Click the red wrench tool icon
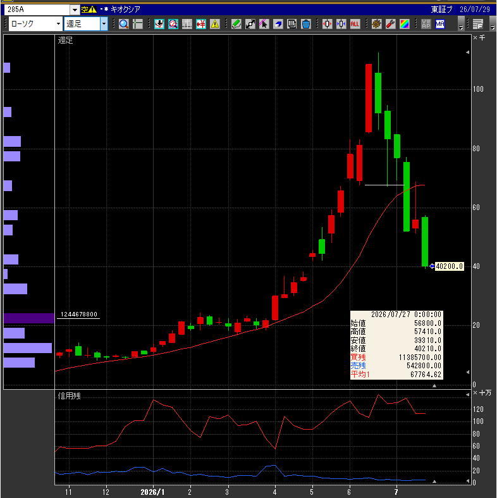This screenshot has height=498, width=497. coord(391,24)
